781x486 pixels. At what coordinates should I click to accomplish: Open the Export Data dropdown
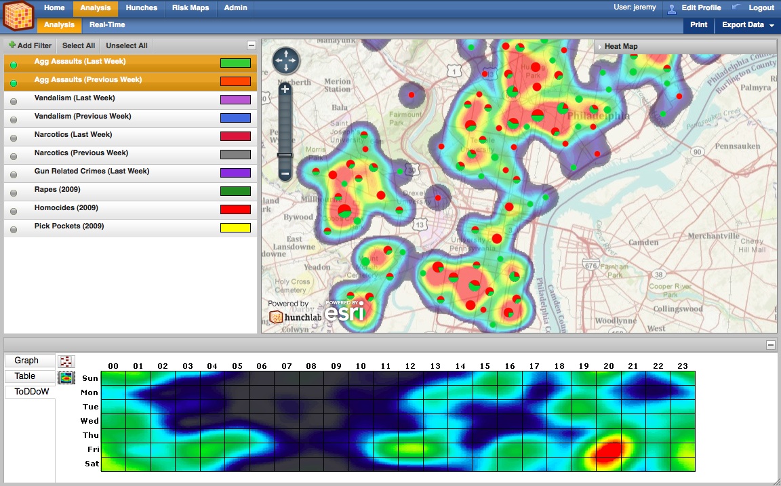[x=744, y=24]
